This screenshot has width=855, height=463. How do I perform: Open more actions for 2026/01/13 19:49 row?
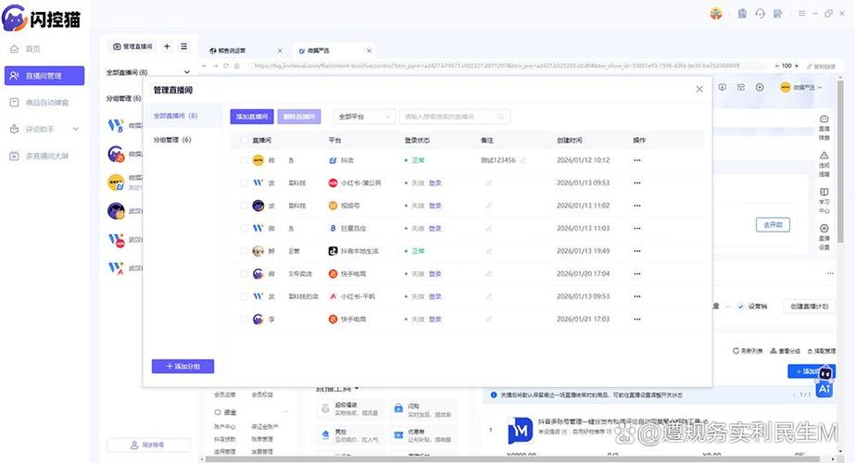(637, 251)
